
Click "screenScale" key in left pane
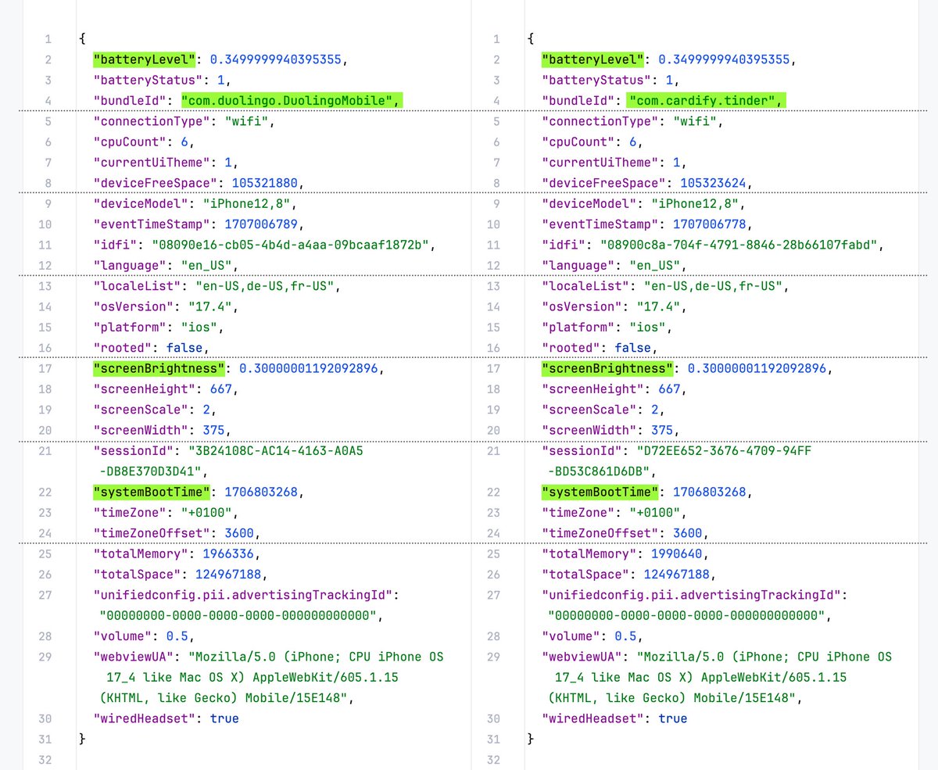[x=141, y=410]
